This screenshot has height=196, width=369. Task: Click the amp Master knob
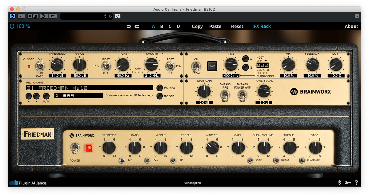pyautogui.click(x=212, y=147)
